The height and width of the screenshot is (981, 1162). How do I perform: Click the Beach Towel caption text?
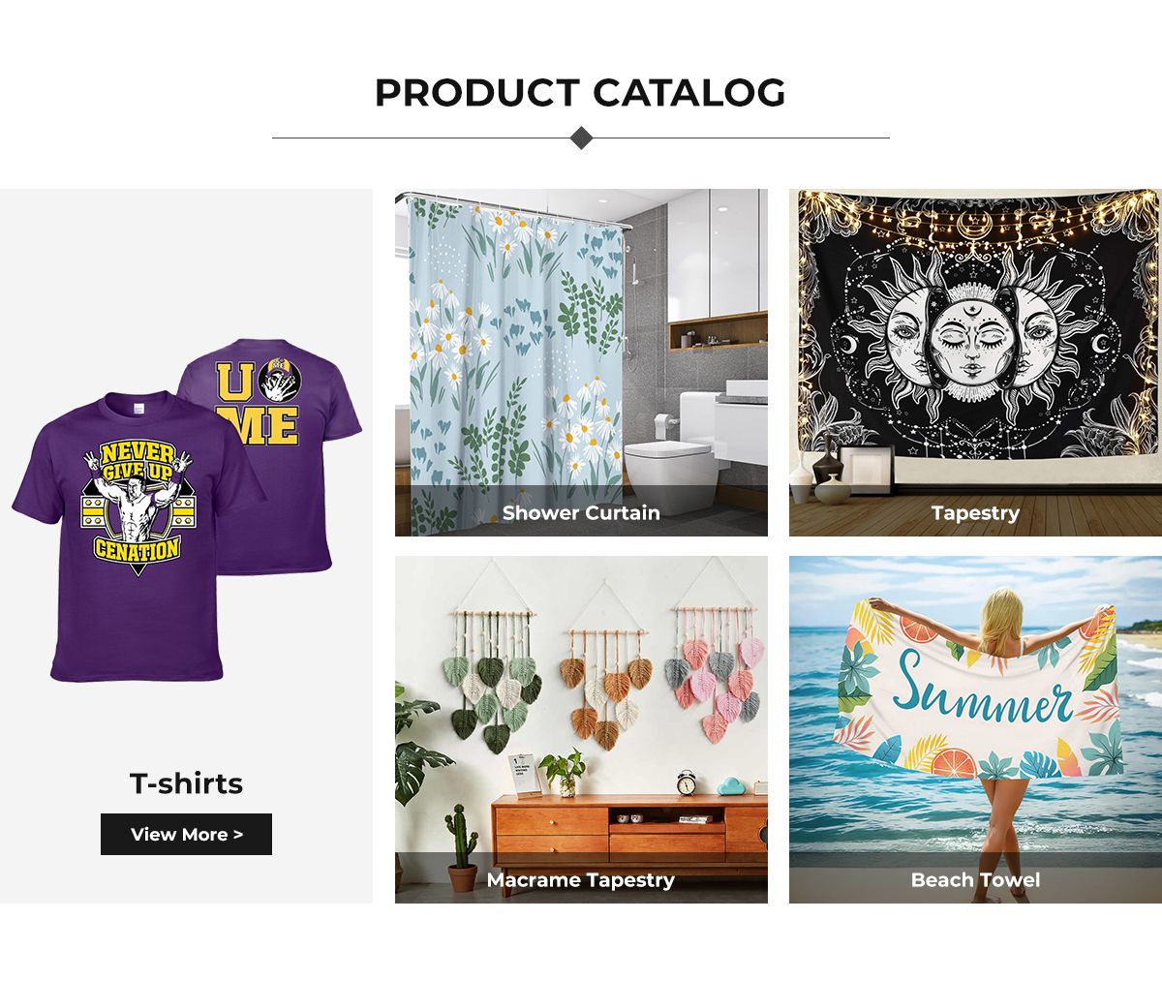tap(975, 880)
